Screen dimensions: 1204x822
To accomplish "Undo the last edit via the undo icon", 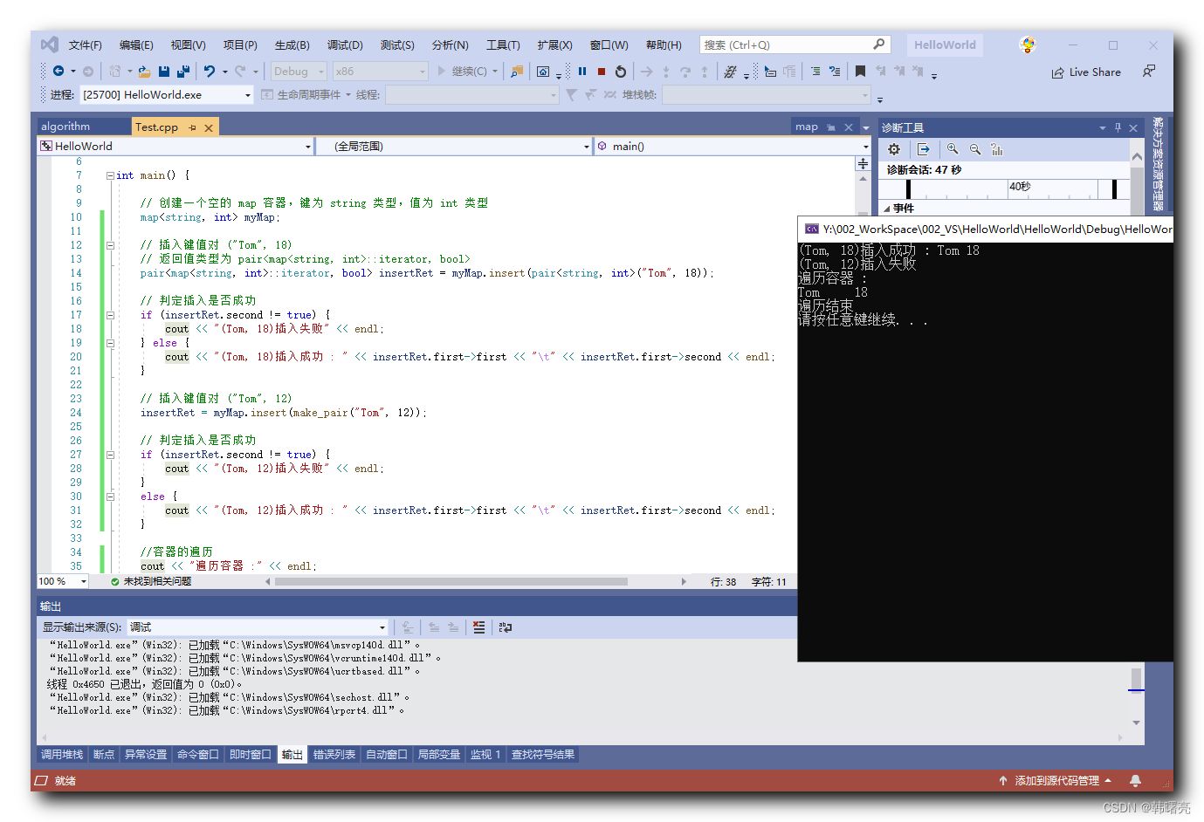I will click(x=210, y=72).
